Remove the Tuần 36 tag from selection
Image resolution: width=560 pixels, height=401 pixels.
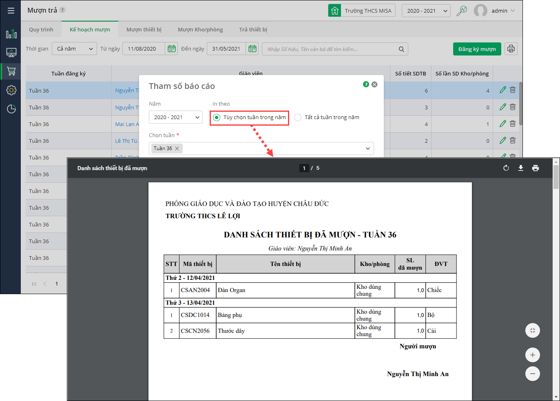[x=177, y=148]
